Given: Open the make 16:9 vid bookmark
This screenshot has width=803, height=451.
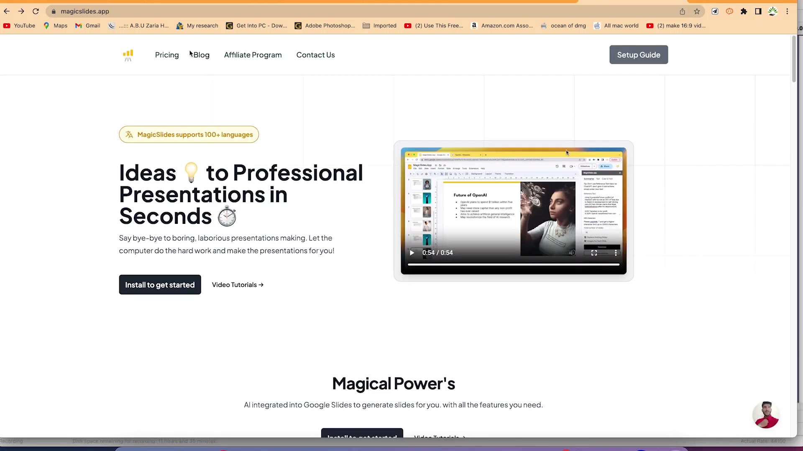Looking at the screenshot, I should (676, 25).
